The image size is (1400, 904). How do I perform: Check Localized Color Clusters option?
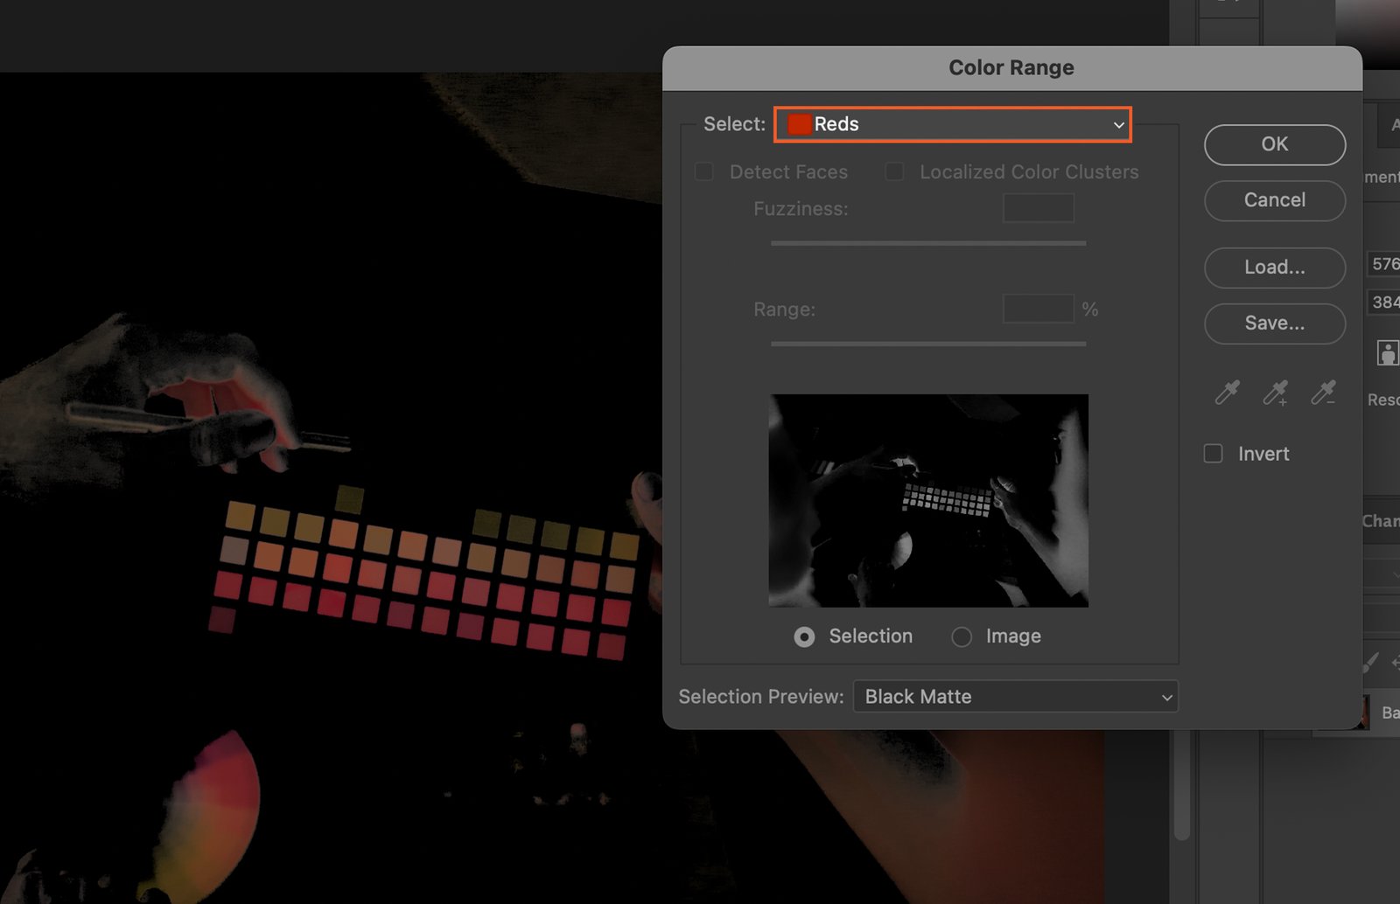[x=894, y=172]
